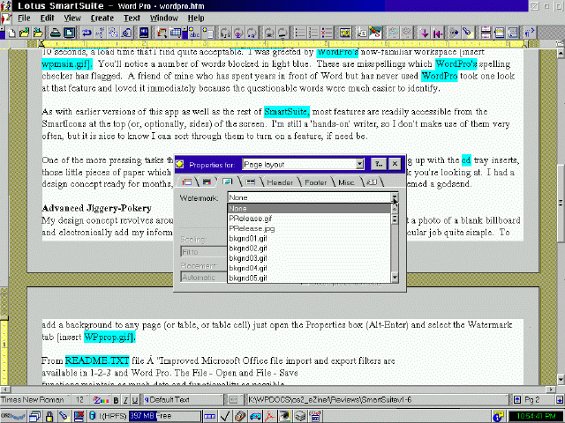Close the Properties box
The image size is (565, 423).
(395, 164)
